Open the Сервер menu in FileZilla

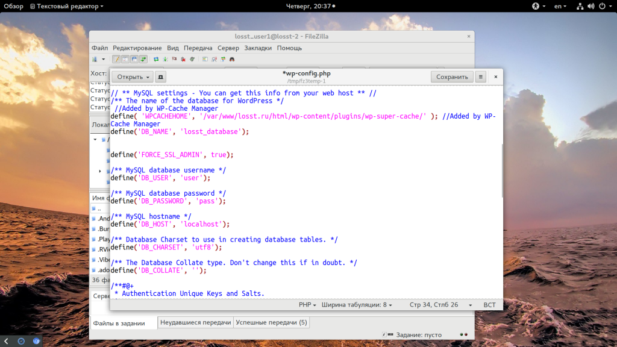pos(228,48)
